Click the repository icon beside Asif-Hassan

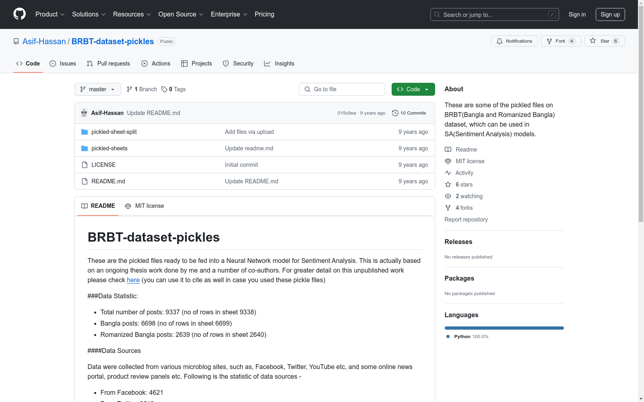(16, 41)
